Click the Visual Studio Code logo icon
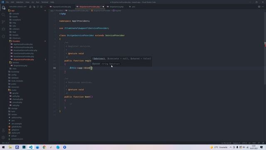The image size is (266, 150). tap(2, 2)
